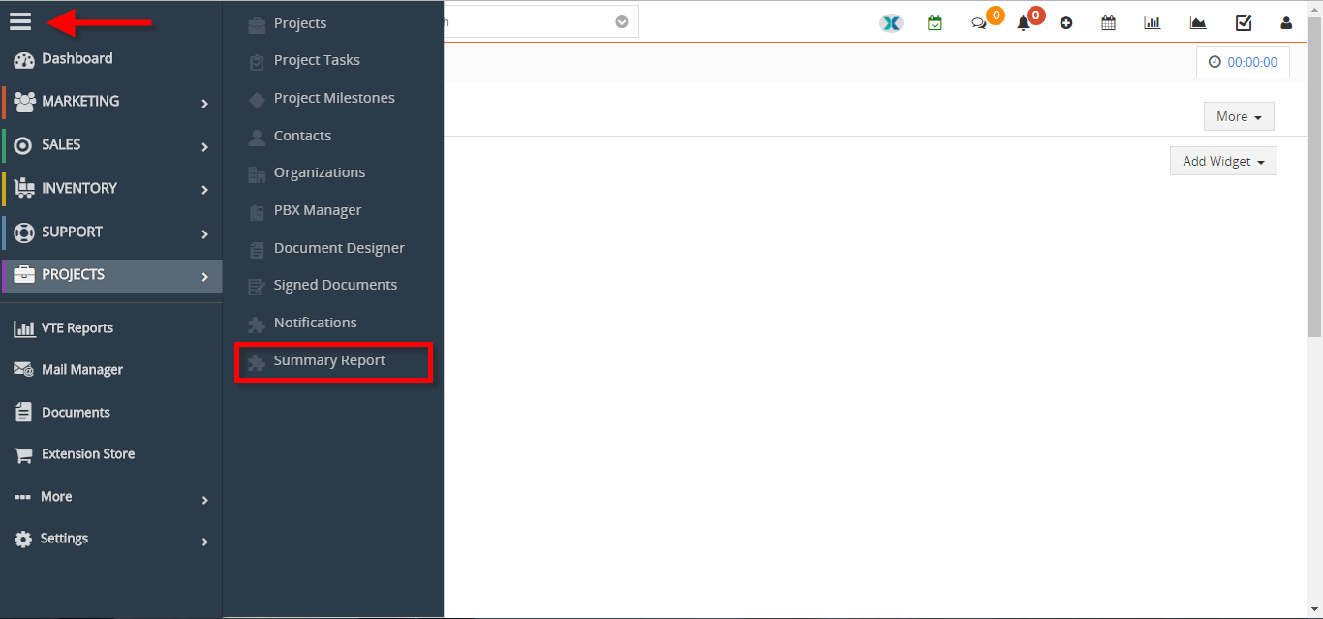
Task: Click the teal X logo icon
Action: (891, 23)
